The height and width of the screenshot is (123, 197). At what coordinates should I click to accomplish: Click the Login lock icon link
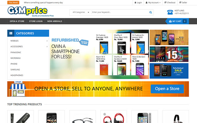tap(138, 2)
